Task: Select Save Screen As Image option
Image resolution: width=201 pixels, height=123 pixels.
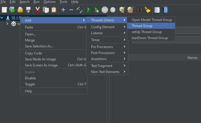Action: (x=54, y=65)
